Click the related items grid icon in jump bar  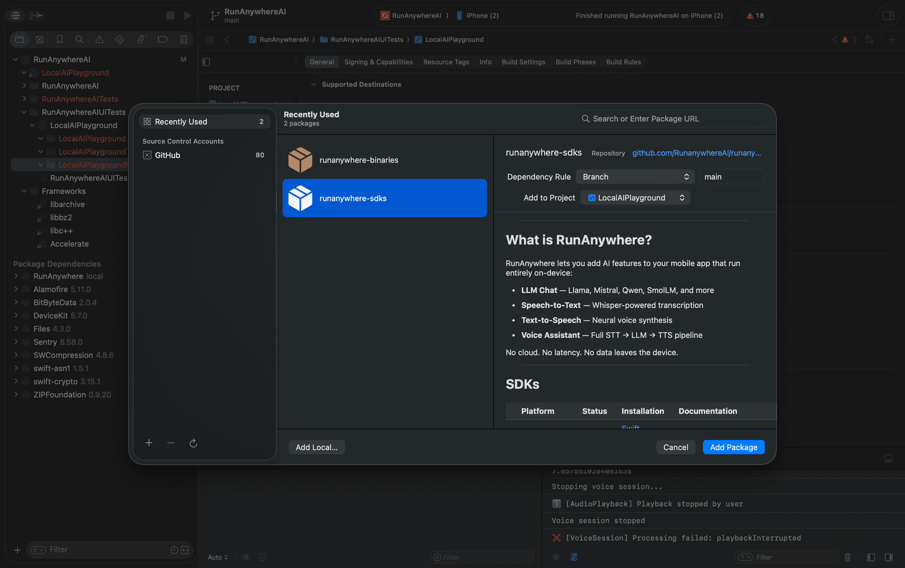(210, 40)
